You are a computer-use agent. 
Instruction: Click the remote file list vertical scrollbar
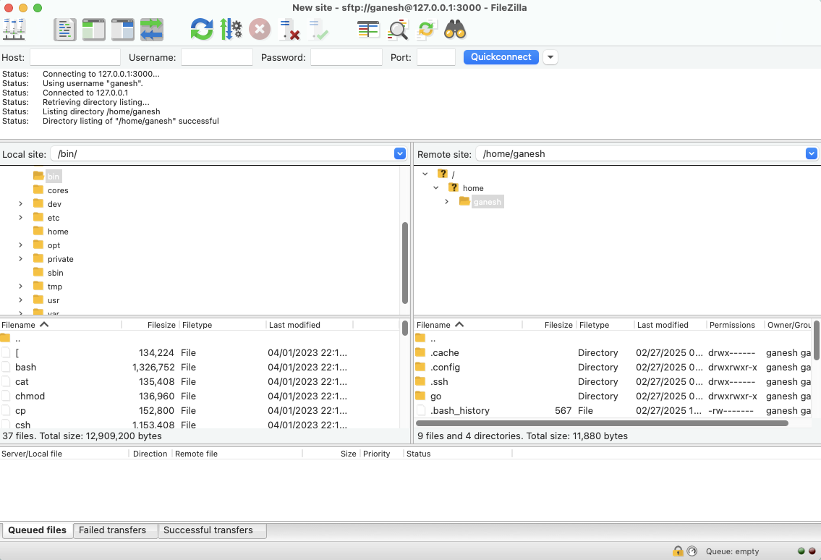pyautogui.click(x=816, y=341)
